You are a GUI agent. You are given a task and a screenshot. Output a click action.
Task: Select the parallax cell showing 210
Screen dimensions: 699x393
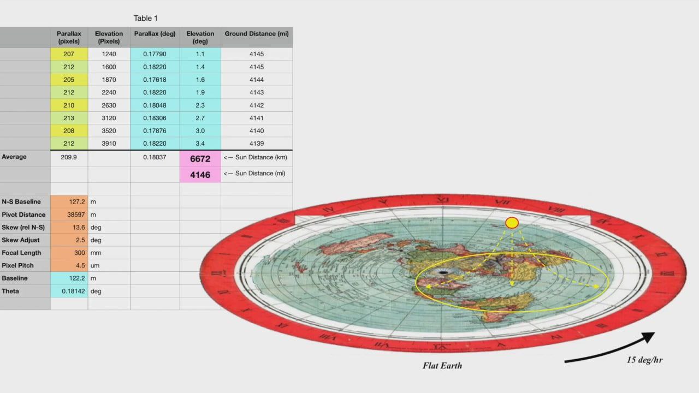tap(69, 105)
